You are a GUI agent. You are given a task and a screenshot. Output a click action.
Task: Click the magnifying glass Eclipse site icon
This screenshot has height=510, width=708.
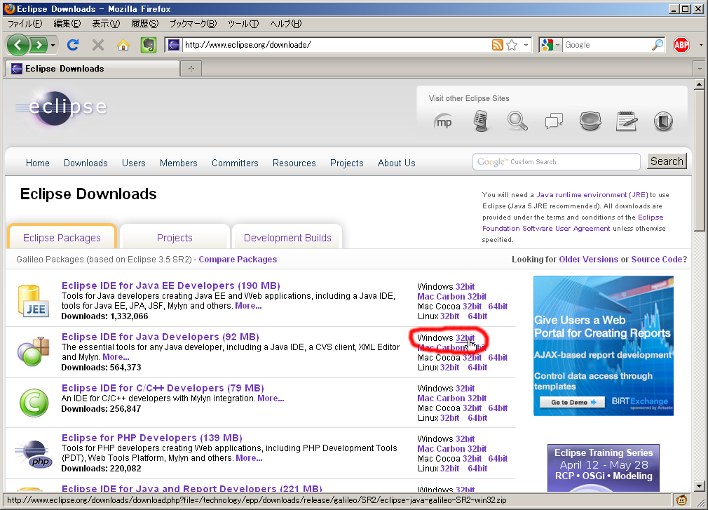coord(517,121)
